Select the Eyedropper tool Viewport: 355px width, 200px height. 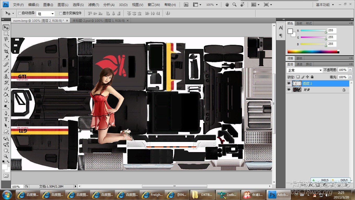[x=6, y=58]
